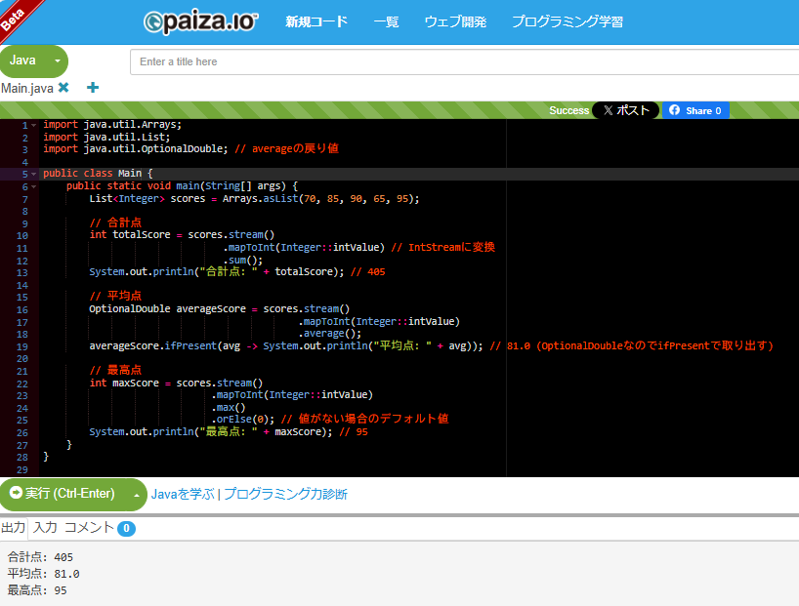Image resolution: width=799 pixels, height=606 pixels.
Task: Switch to the 入力 tab
Action: point(45,528)
